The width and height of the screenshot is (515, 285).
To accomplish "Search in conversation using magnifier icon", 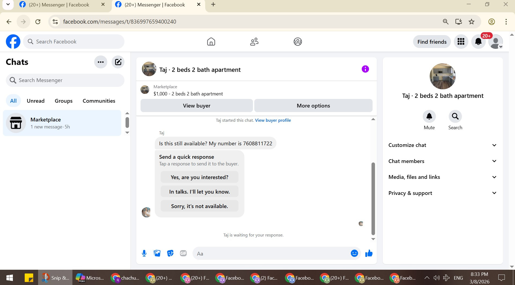I will [455, 116].
